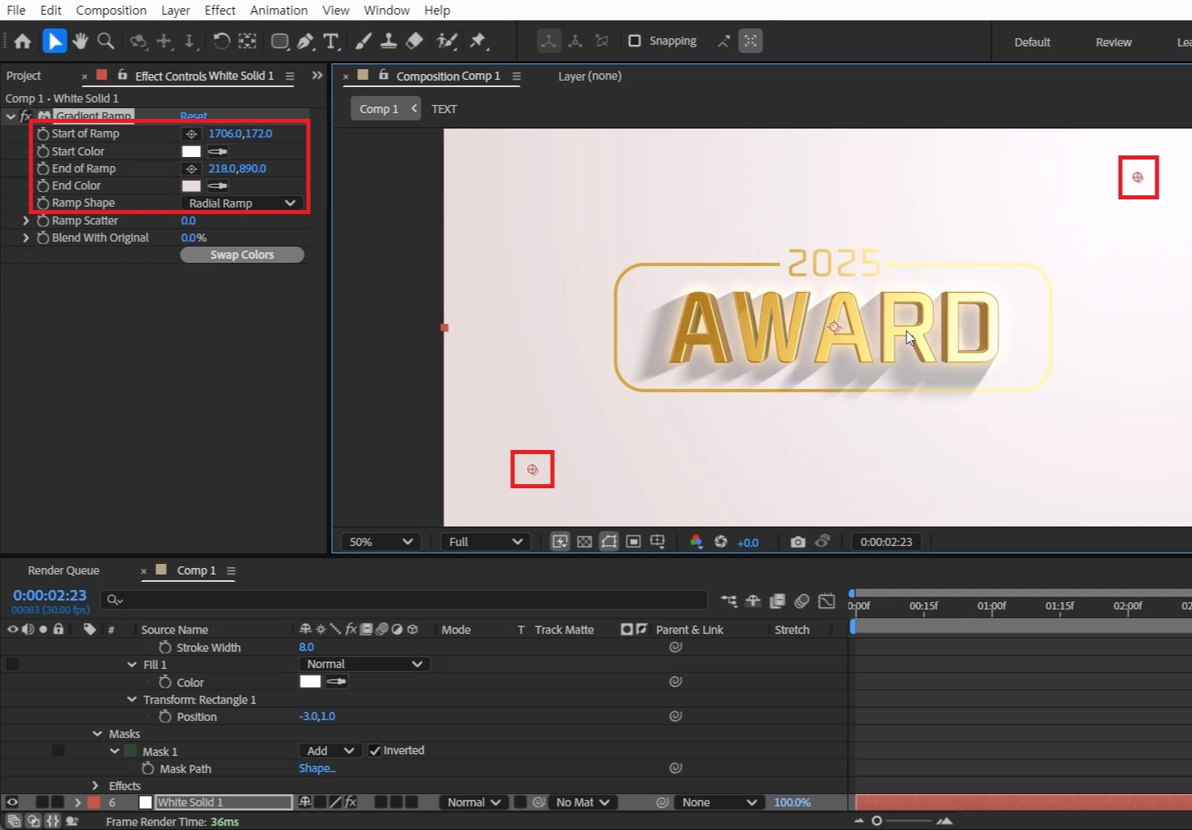Select the Puppet Pin tool
1192x830 pixels.
pyautogui.click(x=478, y=41)
